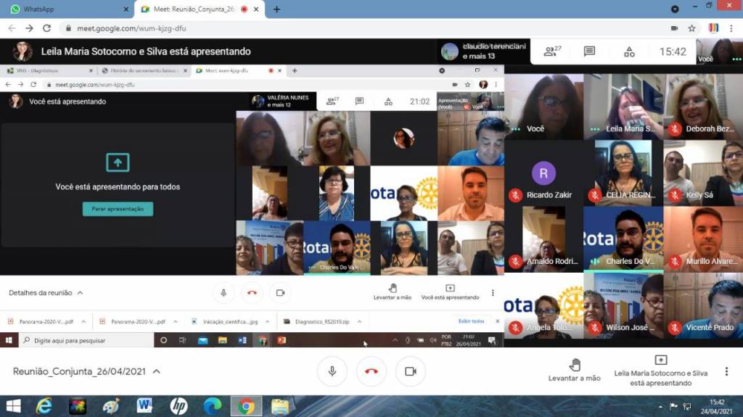This screenshot has height=417, width=743.
Task: Toggle camera button beside the Reunião_Conjunta hang-up button
Action: click(x=410, y=371)
